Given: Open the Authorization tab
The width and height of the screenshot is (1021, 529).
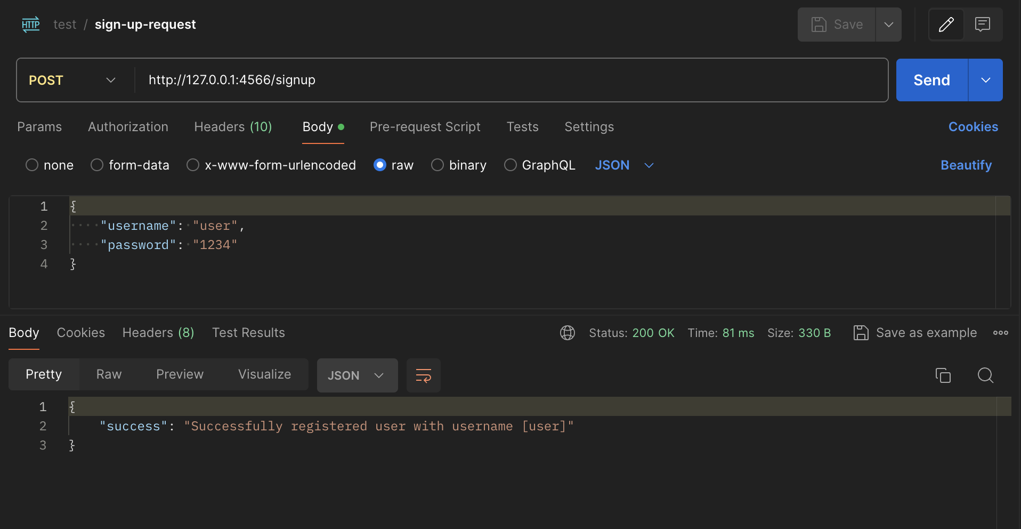Looking at the screenshot, I should [x=128, y=127].
